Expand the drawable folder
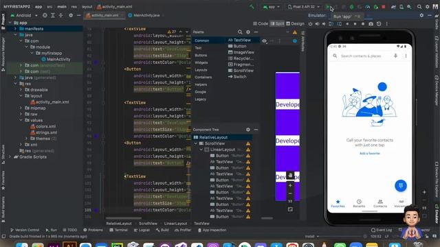440x247 pixels. (21, 90)
